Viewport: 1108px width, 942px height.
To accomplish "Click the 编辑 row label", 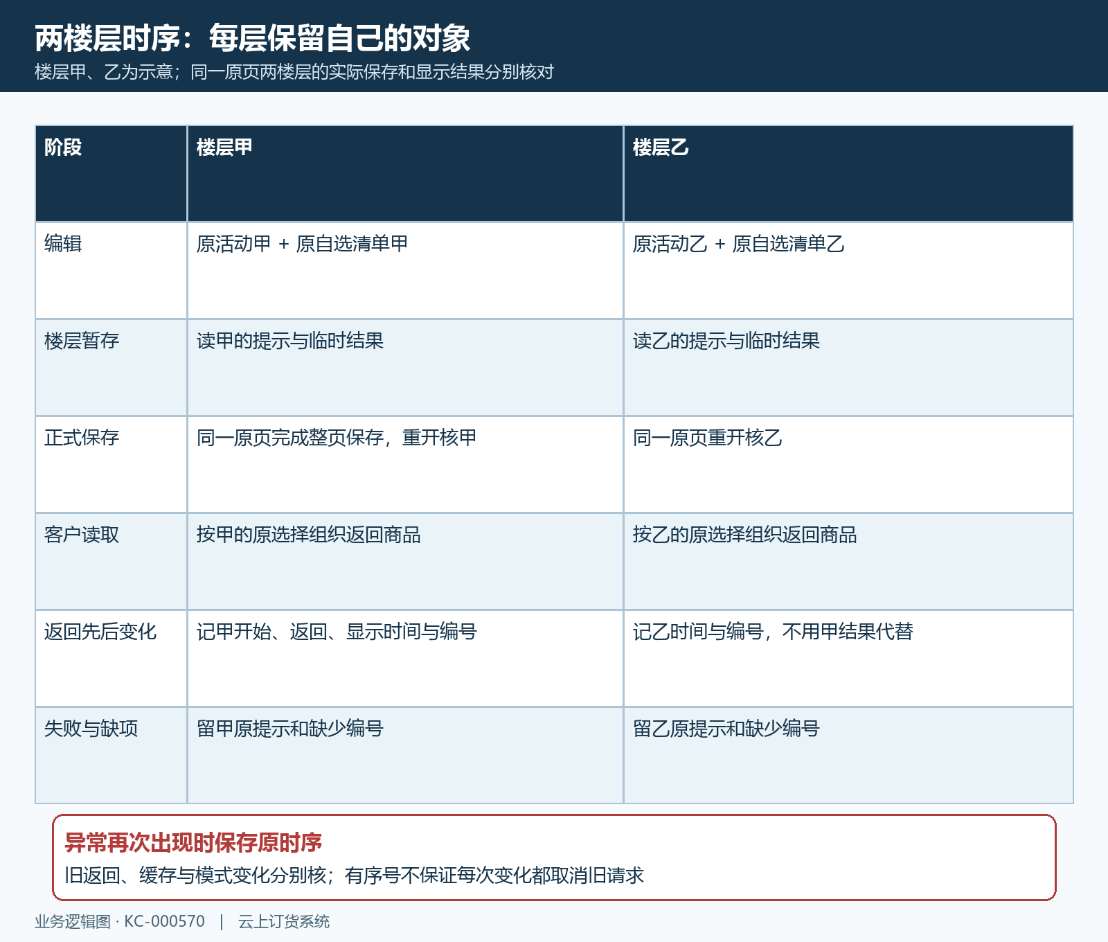I will coord(111,271).
